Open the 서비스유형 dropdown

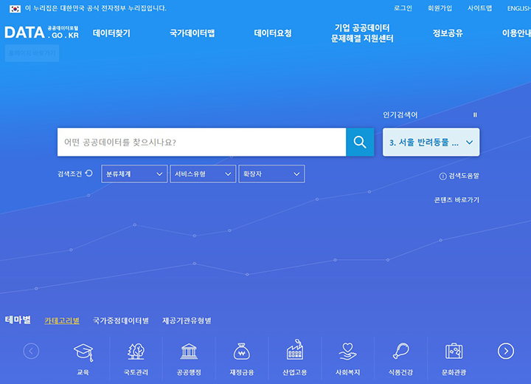click(203, 174)
